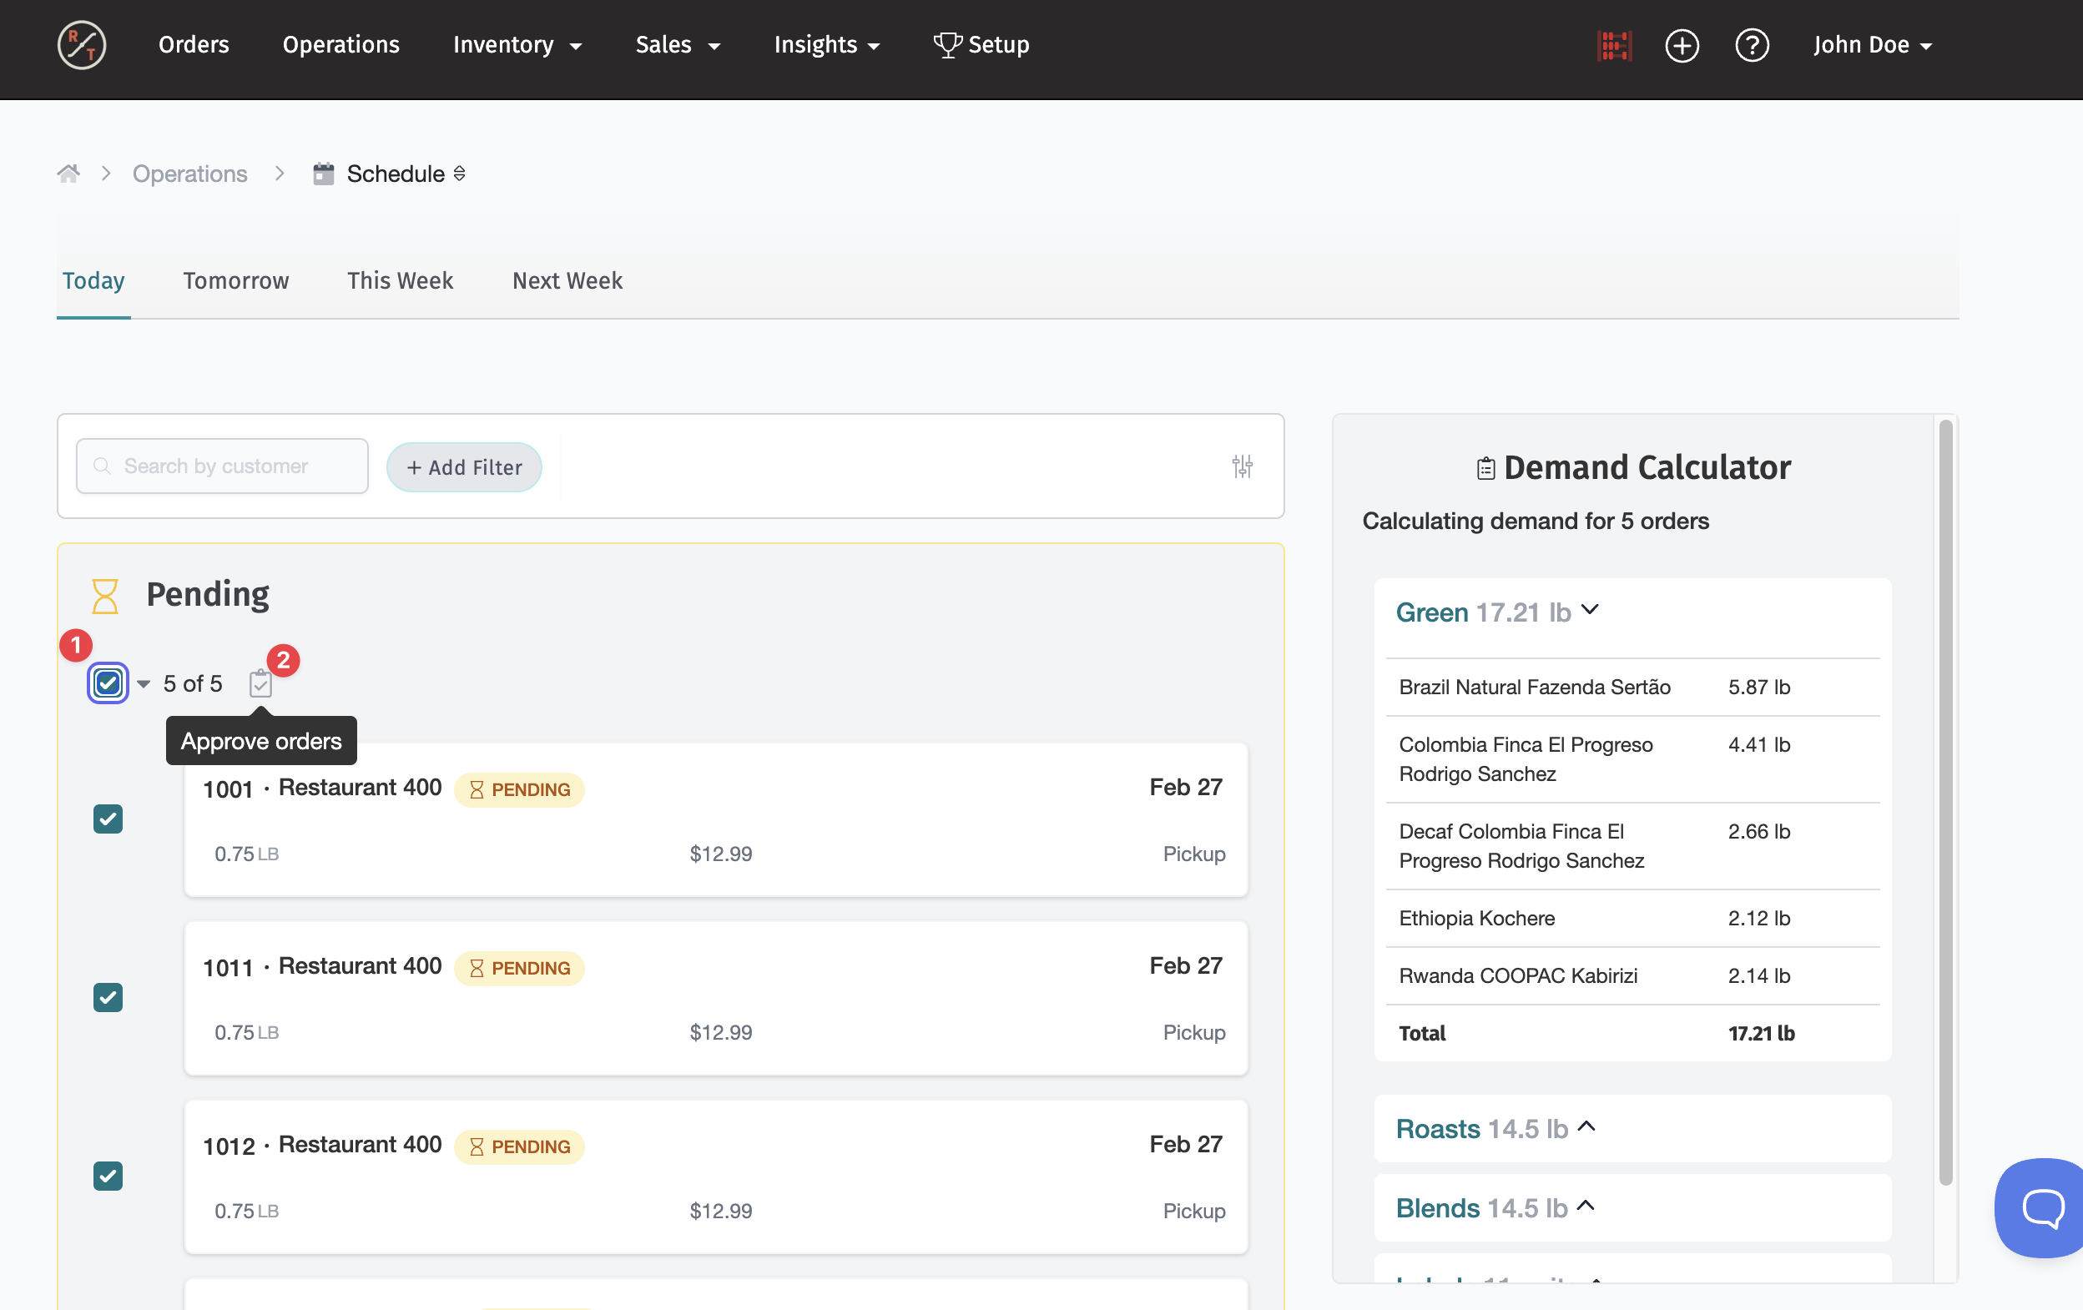The width and height of the screenshot is (2083, 1310).
Task: Uncheck order 1012 checkbox
Action: coord(108,1176)
